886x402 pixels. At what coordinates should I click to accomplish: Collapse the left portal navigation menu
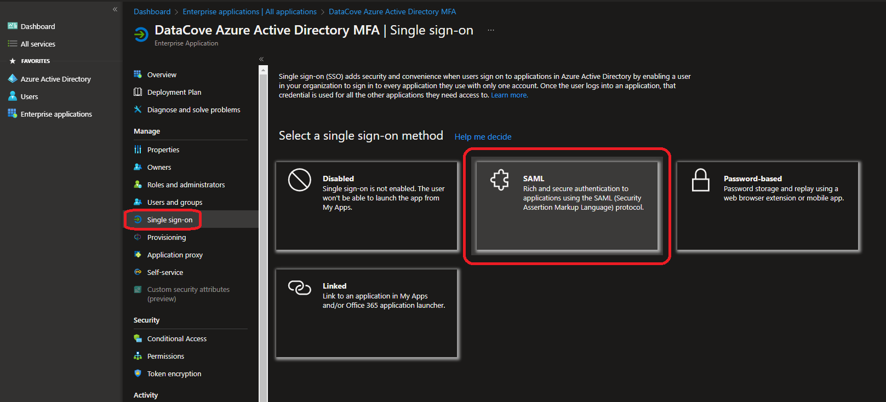click(115, 9)
